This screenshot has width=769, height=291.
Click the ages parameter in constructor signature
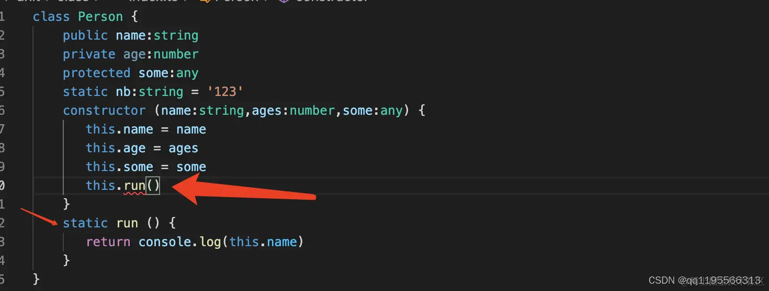[x=267, y=111]
